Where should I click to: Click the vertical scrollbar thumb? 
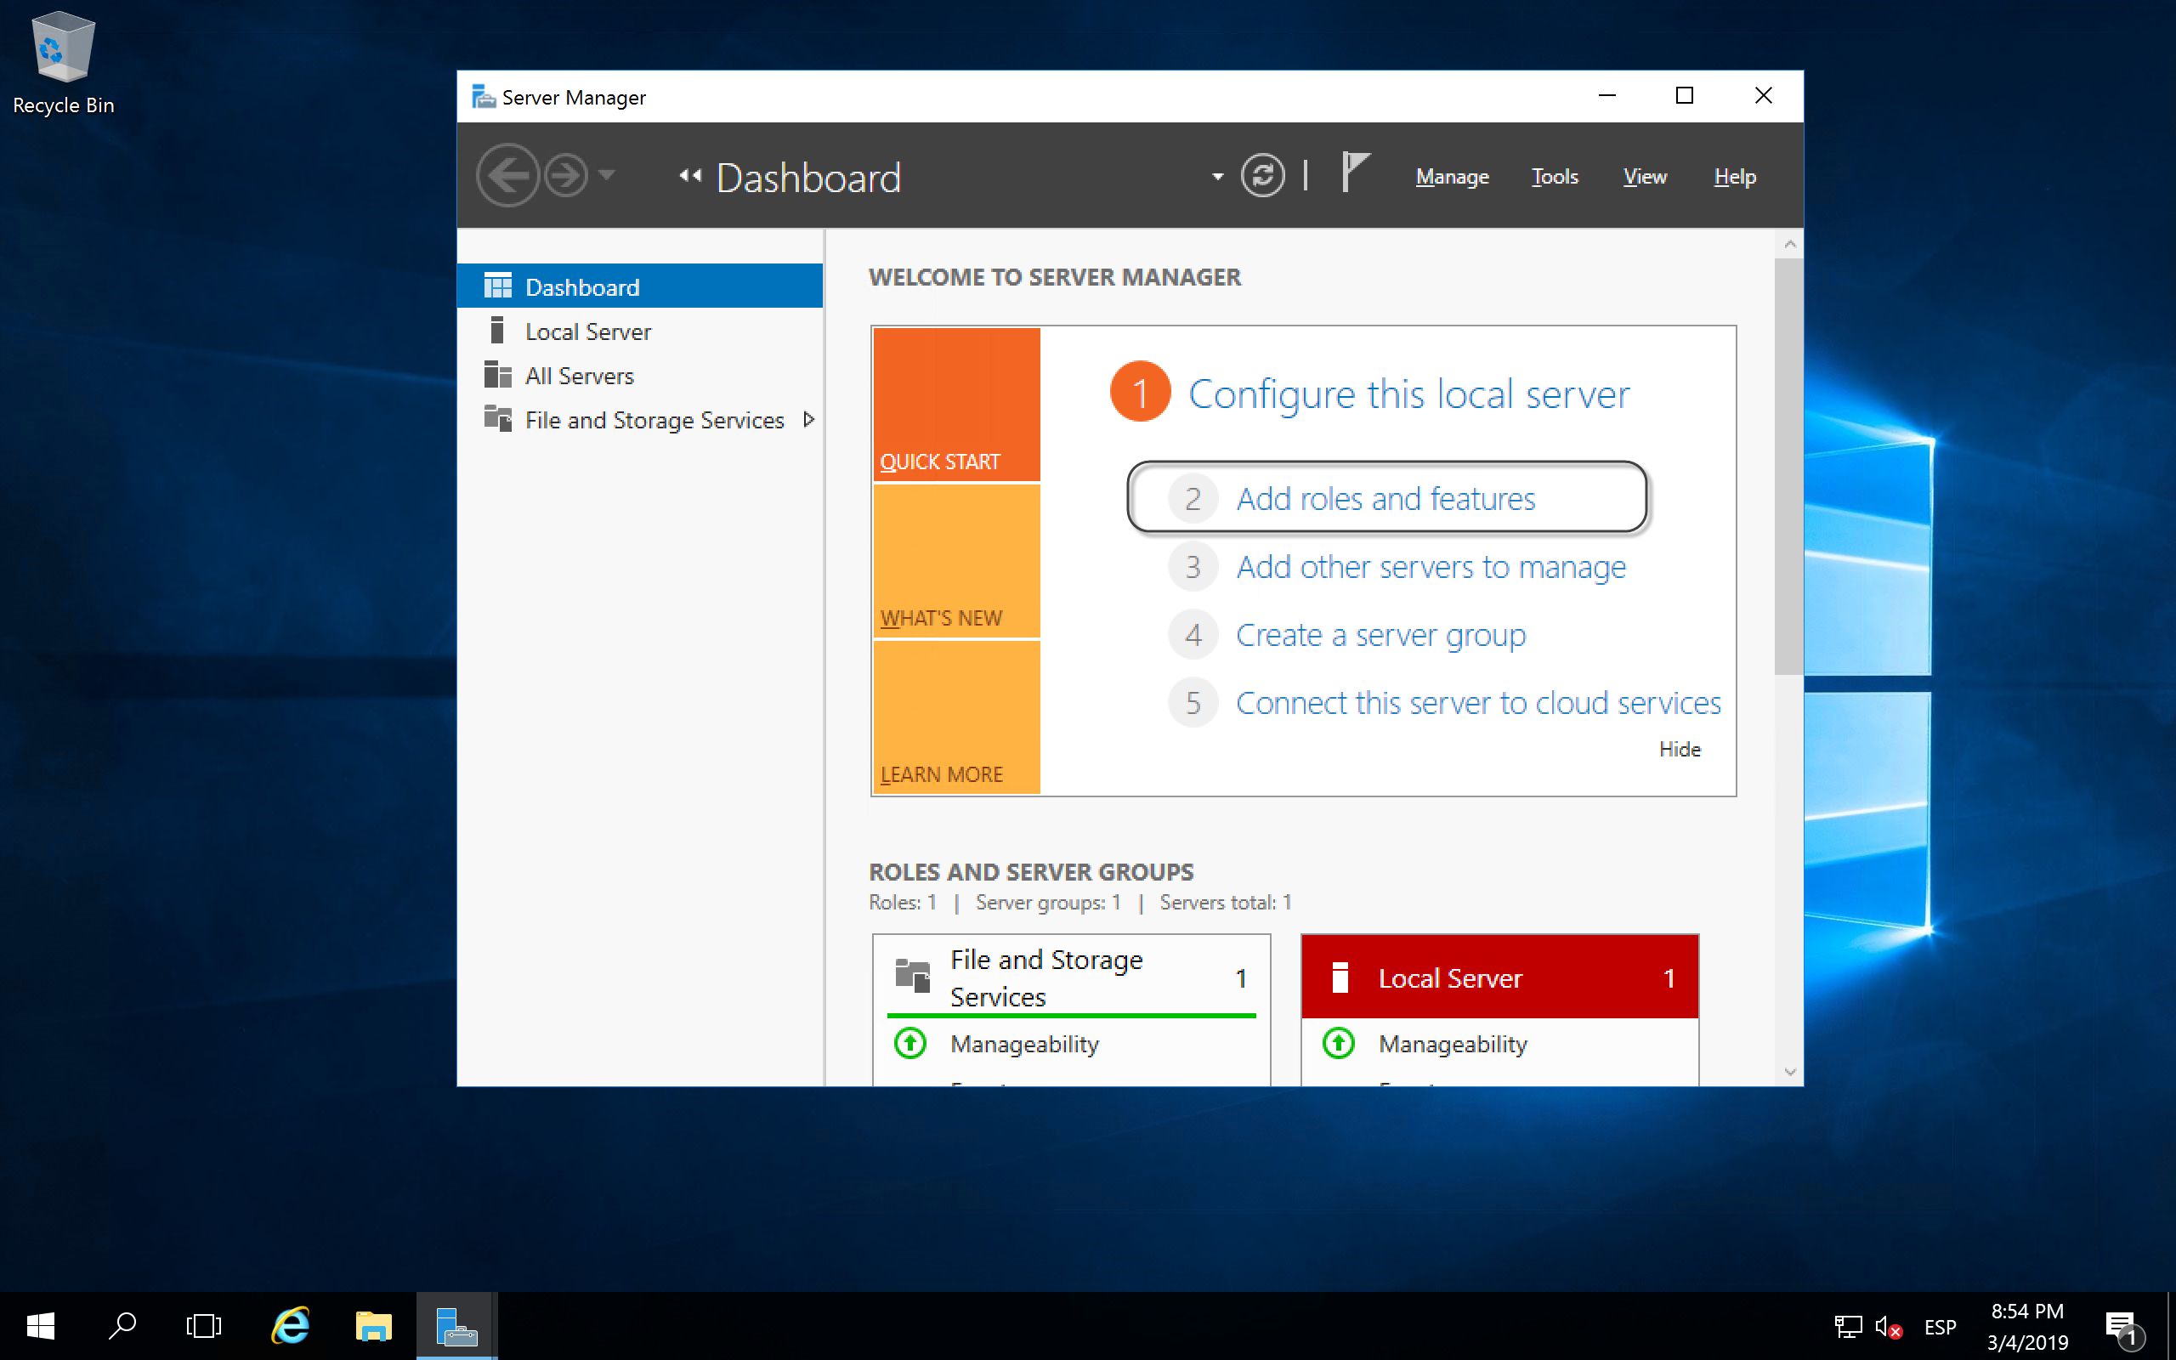[1789, 466]
